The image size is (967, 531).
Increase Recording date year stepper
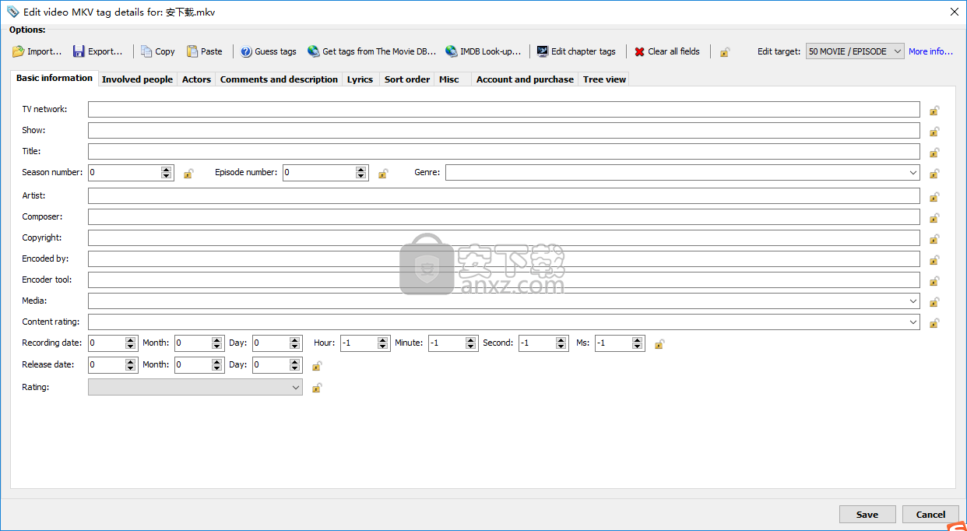[x=132, y=339]
